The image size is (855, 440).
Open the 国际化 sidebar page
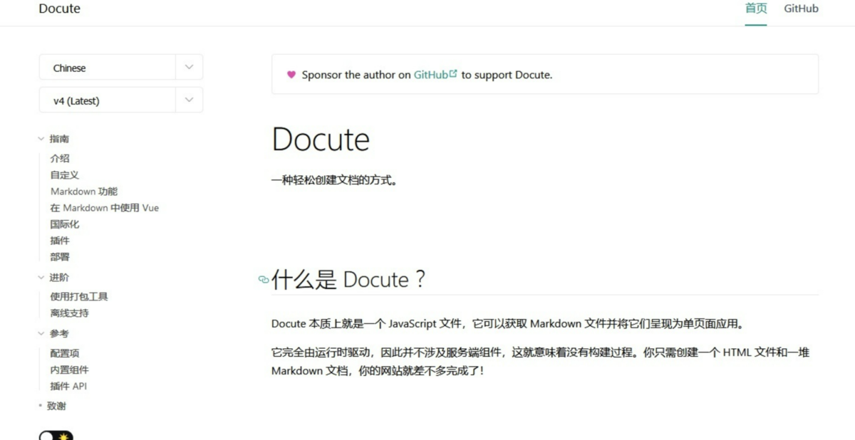coord(65,224)
